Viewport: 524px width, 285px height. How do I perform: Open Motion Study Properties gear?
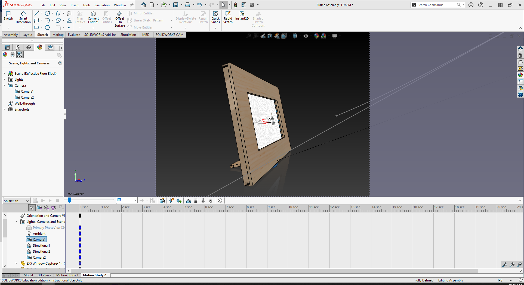pyautogui.click(x=220, y=201)
